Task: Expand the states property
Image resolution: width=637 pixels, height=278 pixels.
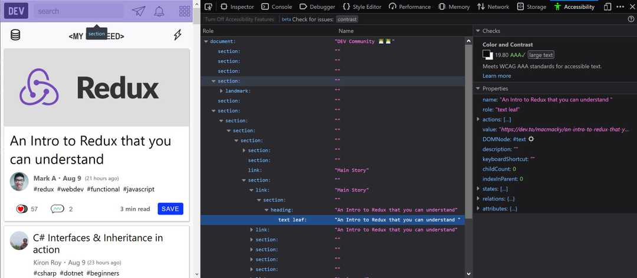Action: [x=478, y=188]
